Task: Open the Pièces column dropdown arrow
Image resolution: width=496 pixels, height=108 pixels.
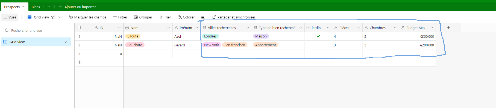Action: pyautogui.click(x=359, y=28)
